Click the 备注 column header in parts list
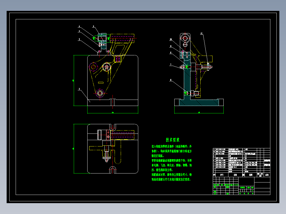Screen dimensions: 286x214 [267, 175]
